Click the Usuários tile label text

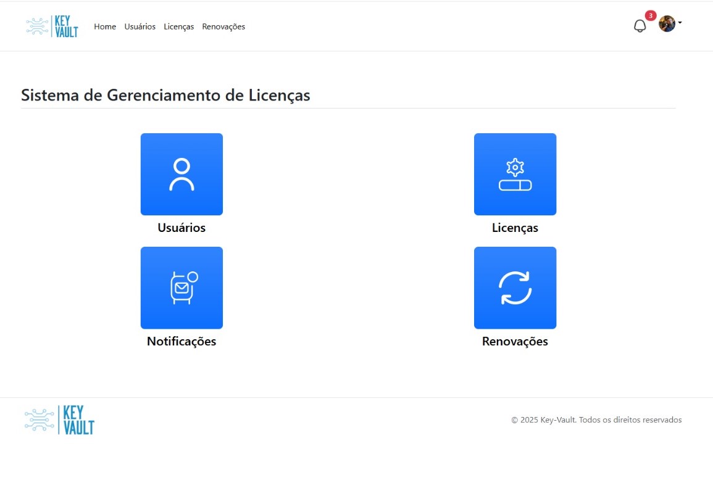tap(181, 228)
